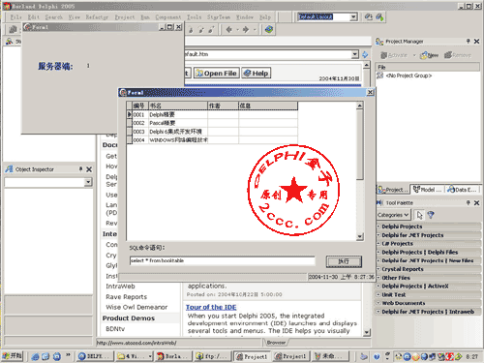
Task: Switch to the Model View tab
Action: coord(427,190)
